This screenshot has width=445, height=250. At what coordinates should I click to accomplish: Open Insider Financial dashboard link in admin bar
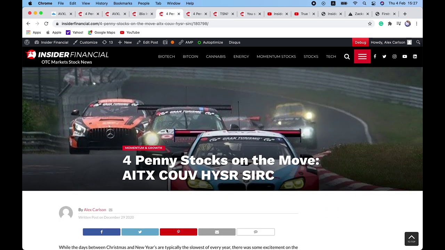(51, 42)
